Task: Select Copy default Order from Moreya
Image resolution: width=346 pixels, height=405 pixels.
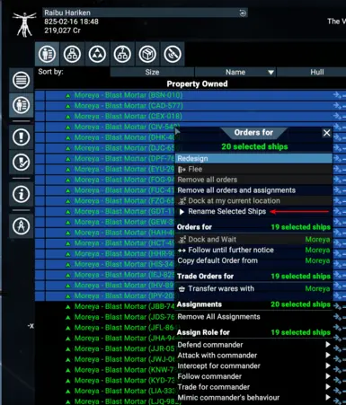Action: pos(254,260)
